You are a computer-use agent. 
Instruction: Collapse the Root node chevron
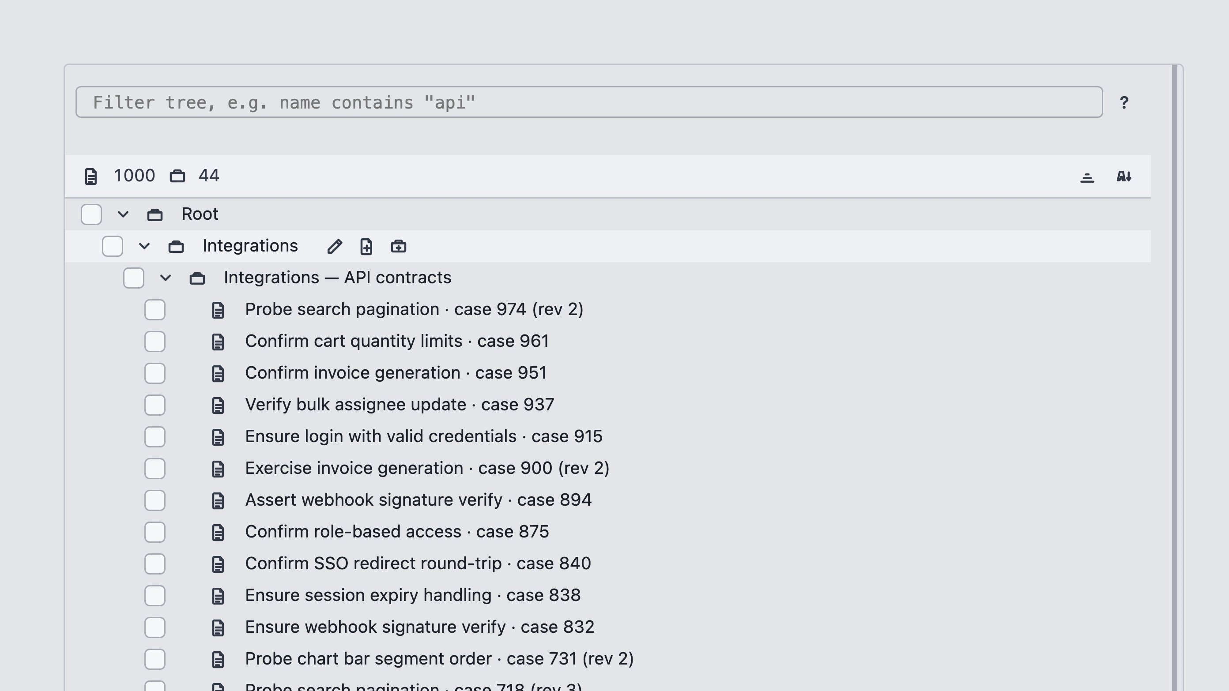(123, 214)
